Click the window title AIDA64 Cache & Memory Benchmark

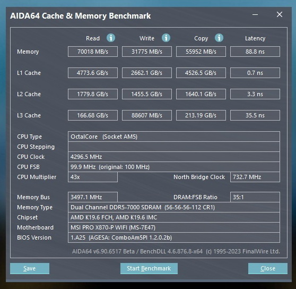[x=81, y=16]
